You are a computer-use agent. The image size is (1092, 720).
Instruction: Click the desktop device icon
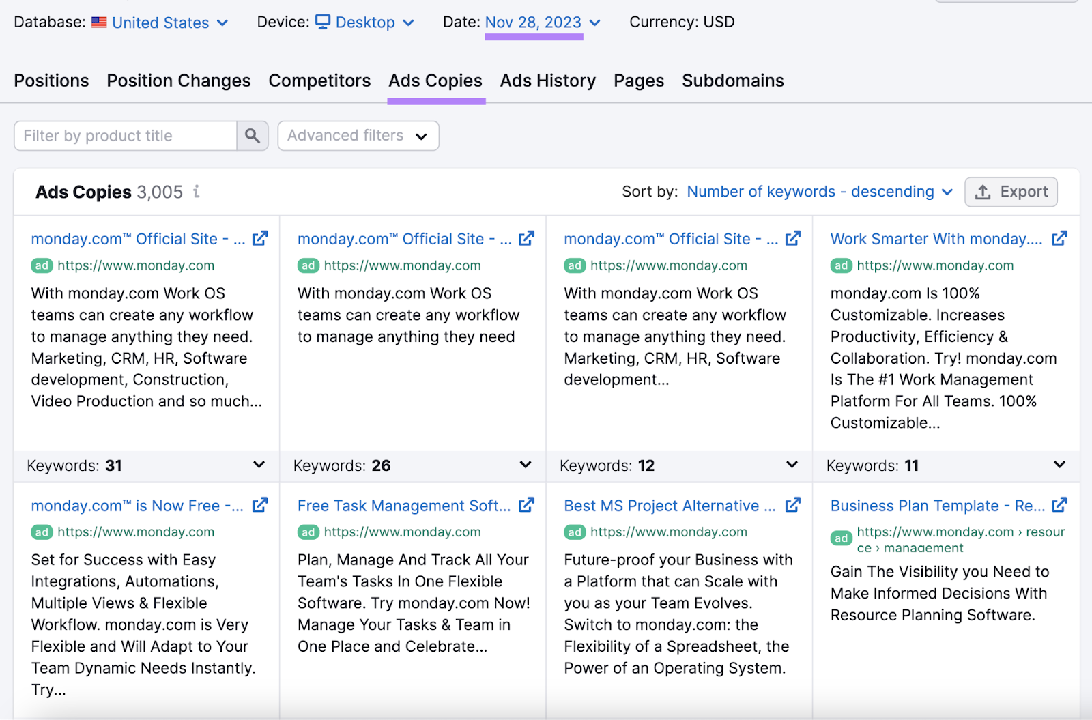[321, 21]
